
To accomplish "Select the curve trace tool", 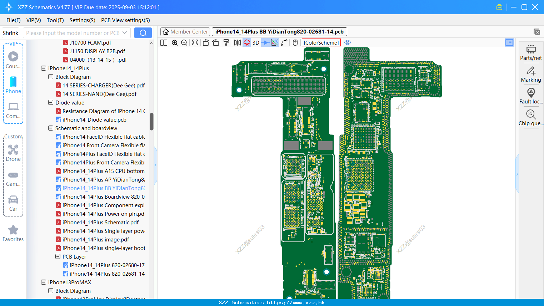I will point(284,43).
